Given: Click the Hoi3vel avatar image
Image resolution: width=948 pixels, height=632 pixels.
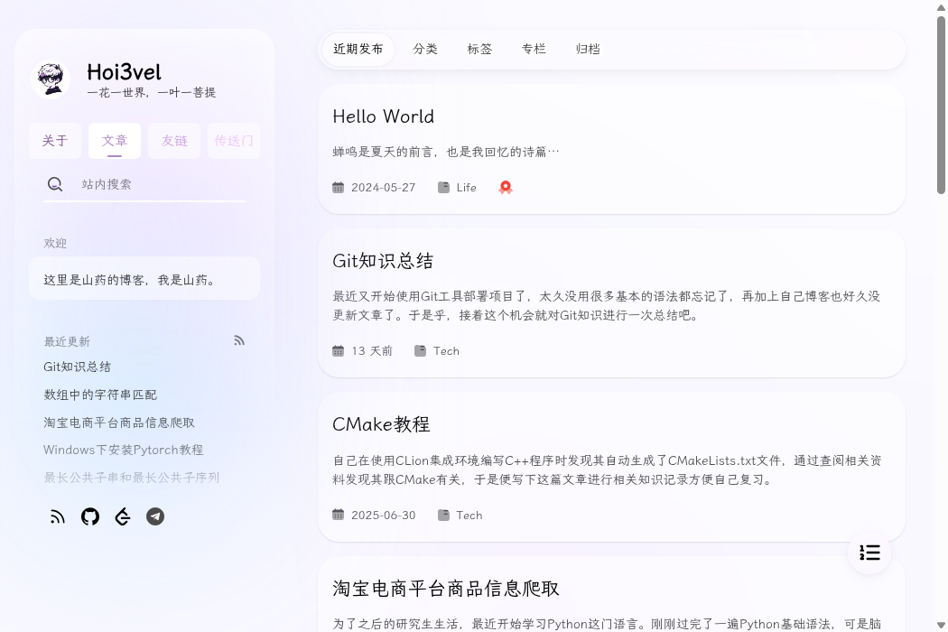Looking at the screenshot, I should (51, 79).
